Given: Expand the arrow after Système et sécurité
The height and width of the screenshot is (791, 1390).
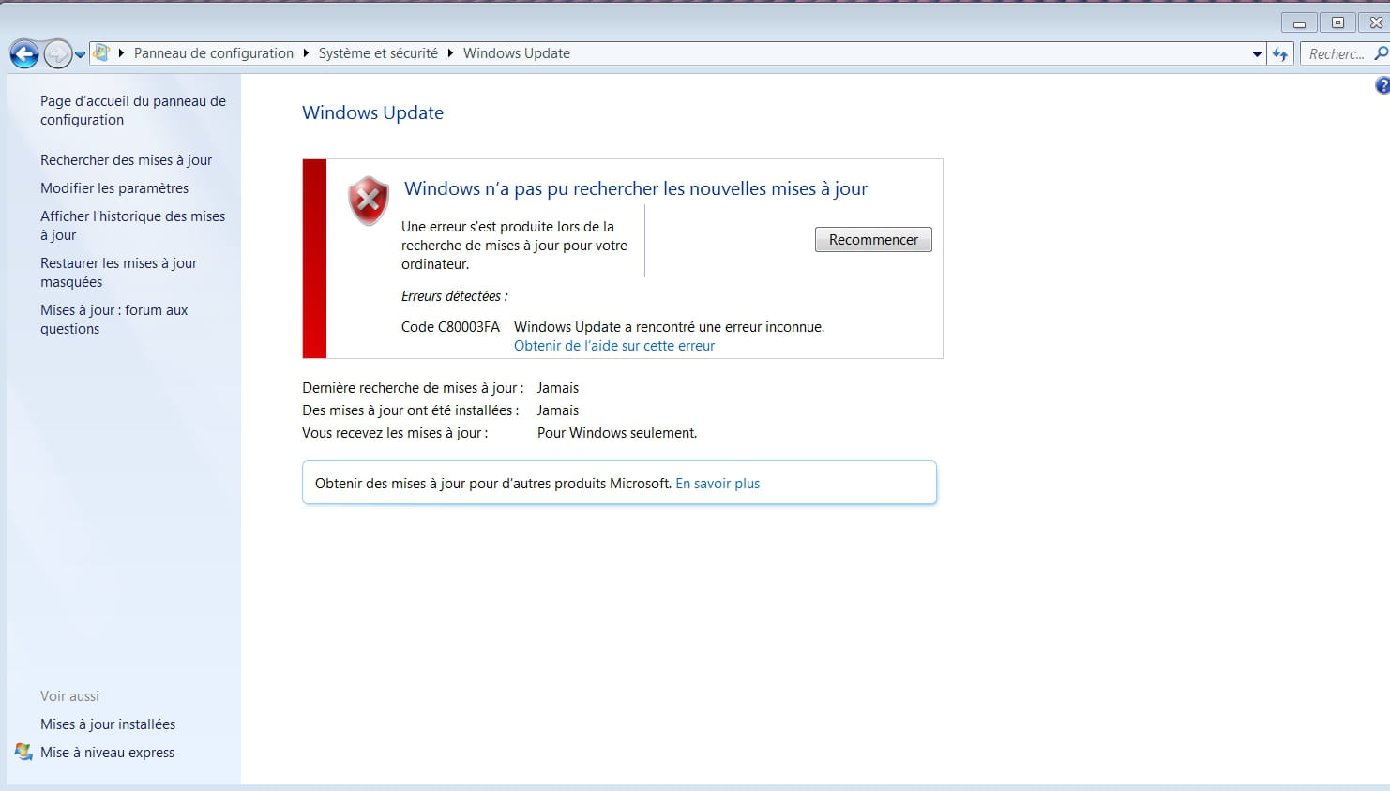Looking at the screenshot, I should click(450, 53).
